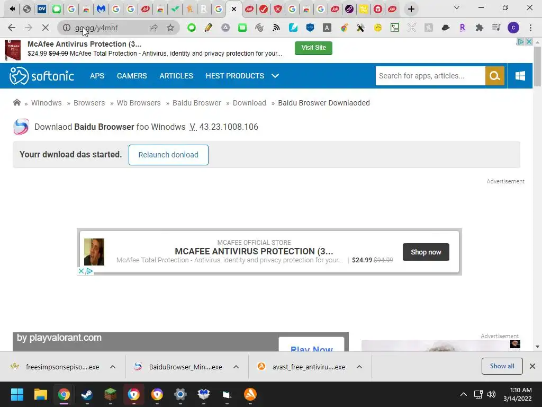Share this page via address bar icon

coord(153,28)
